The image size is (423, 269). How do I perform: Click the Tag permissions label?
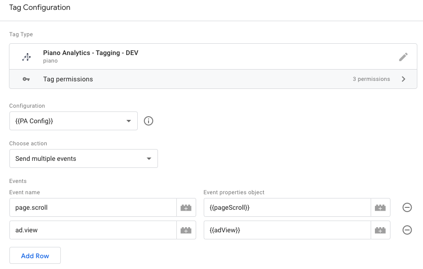tap(68, 79)
